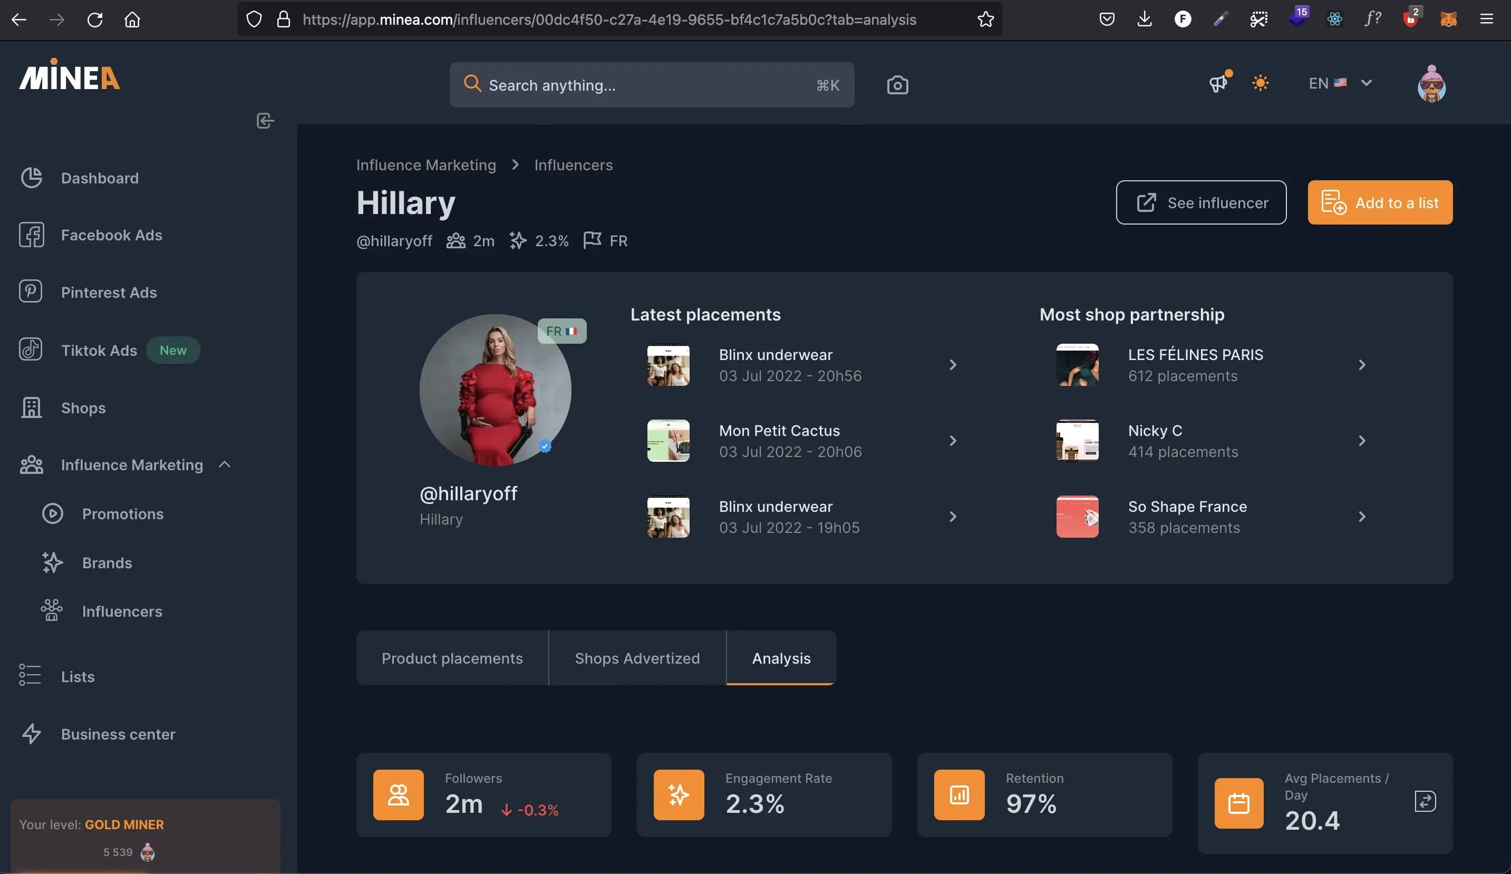Click Nicky C shop thumbnail
The width and height of the screenshot is (1511, 874).
pyautogui.click(x=1077, y=441)
